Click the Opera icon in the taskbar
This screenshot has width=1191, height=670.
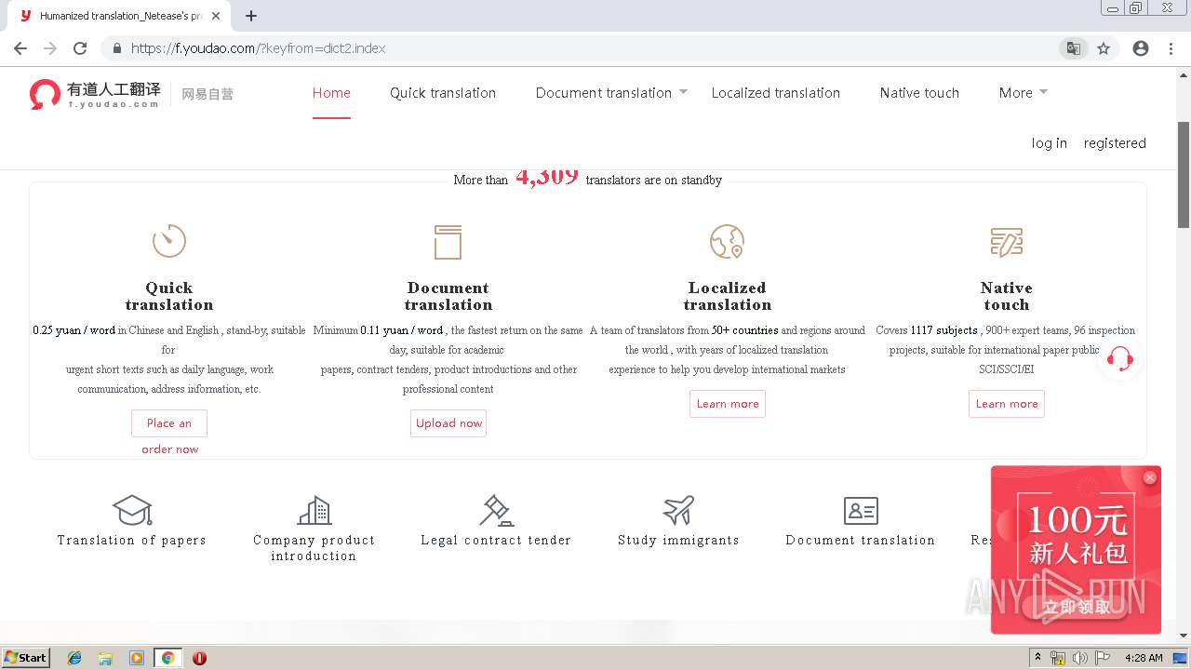199,658
